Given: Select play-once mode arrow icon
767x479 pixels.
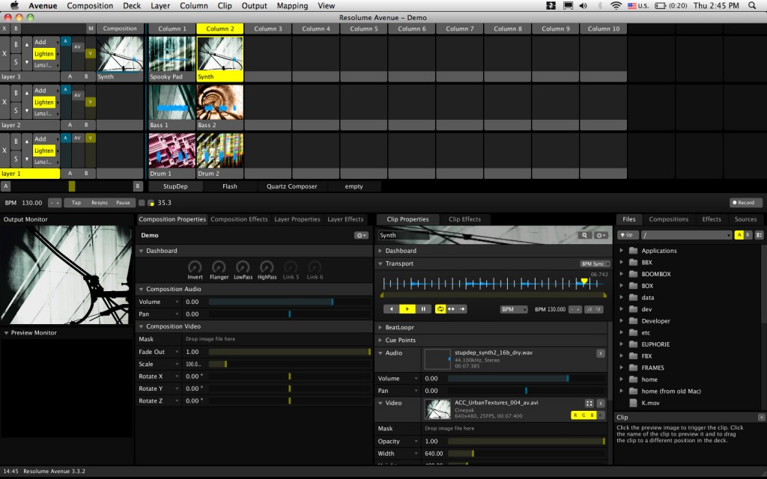Looking at the screenshot, I should [x=461, y=309].
